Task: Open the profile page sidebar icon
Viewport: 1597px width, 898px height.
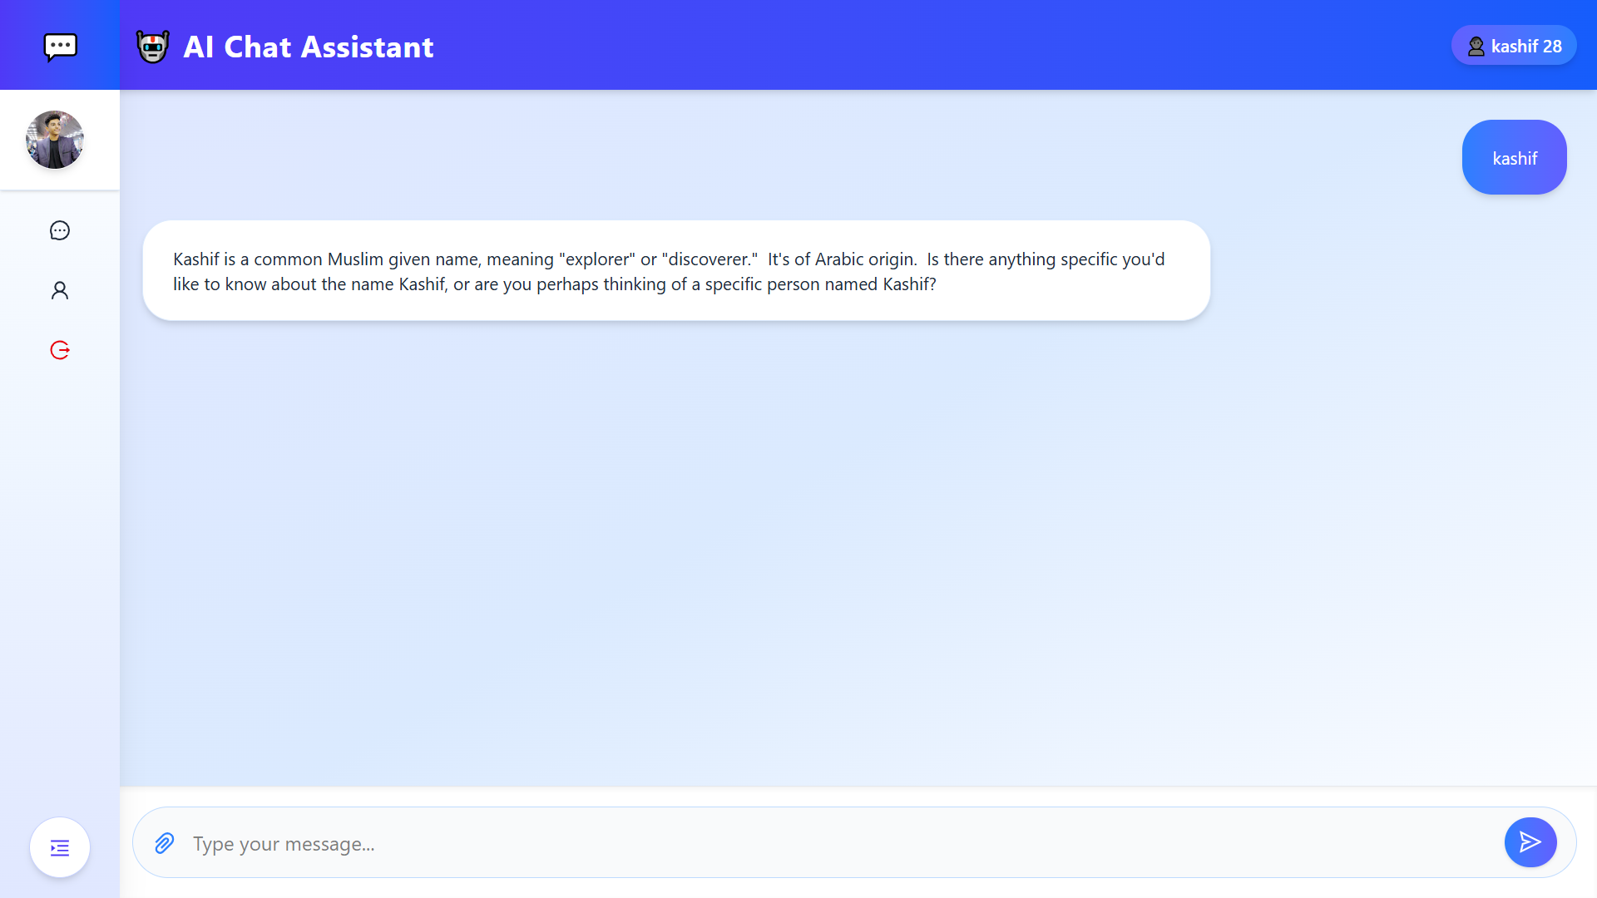Action: click(60, 290)
